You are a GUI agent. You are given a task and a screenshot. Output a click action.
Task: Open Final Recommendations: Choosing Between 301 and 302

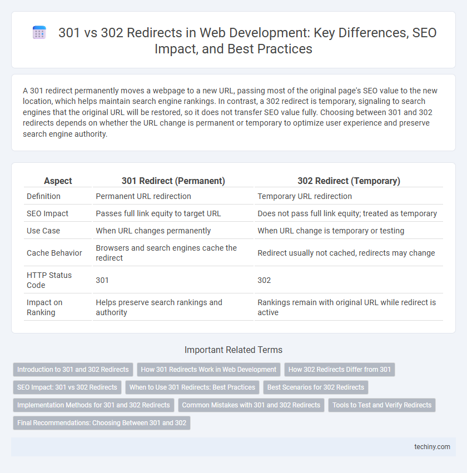[x=102, y=423]
